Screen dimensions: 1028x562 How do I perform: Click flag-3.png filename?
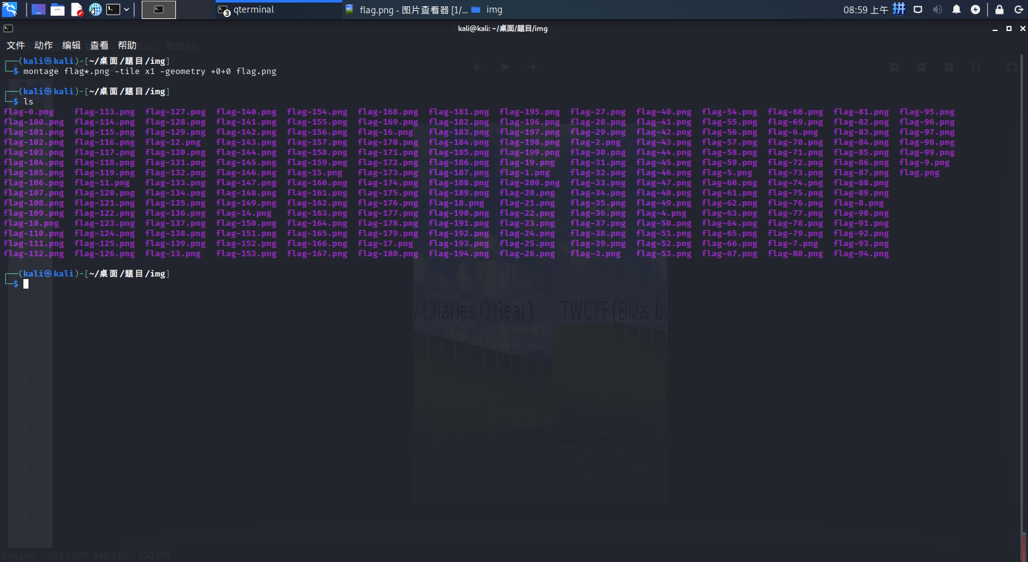click(596, 254)
